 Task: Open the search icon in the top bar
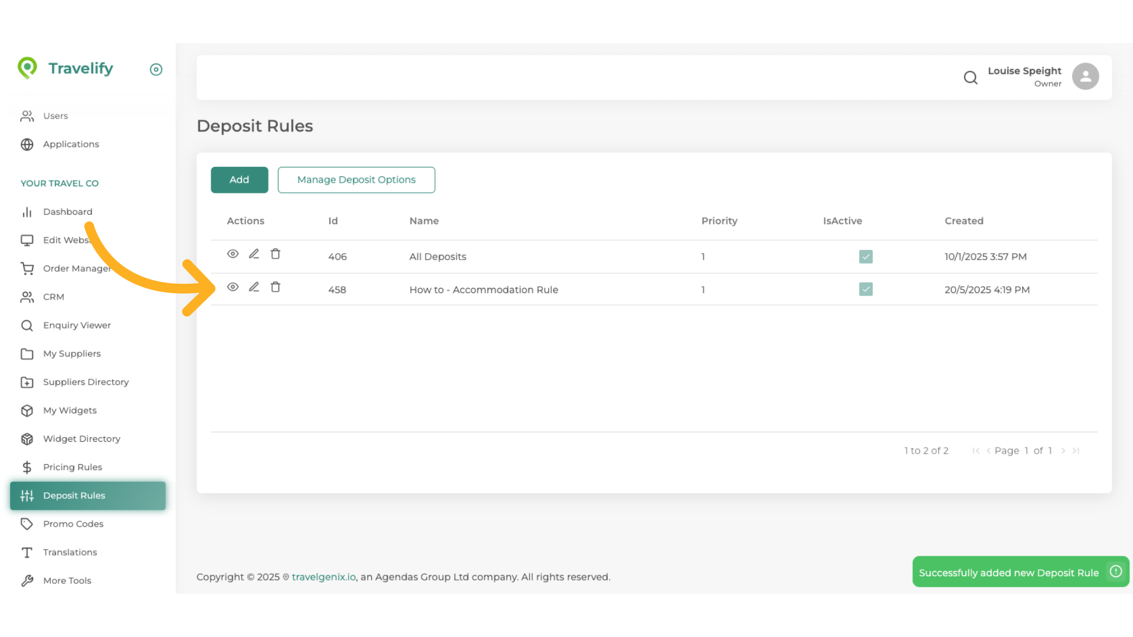(x=971, y=77)
